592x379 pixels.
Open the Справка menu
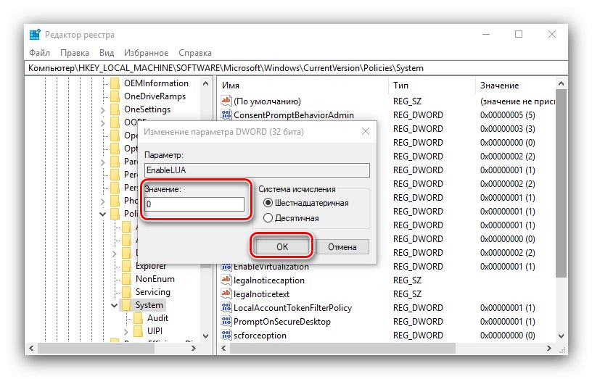[195, 53]
